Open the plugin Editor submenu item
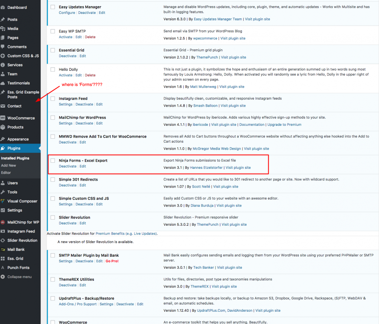Image resolution: width=379 pixels, height=324 pixels. (6, 173)
